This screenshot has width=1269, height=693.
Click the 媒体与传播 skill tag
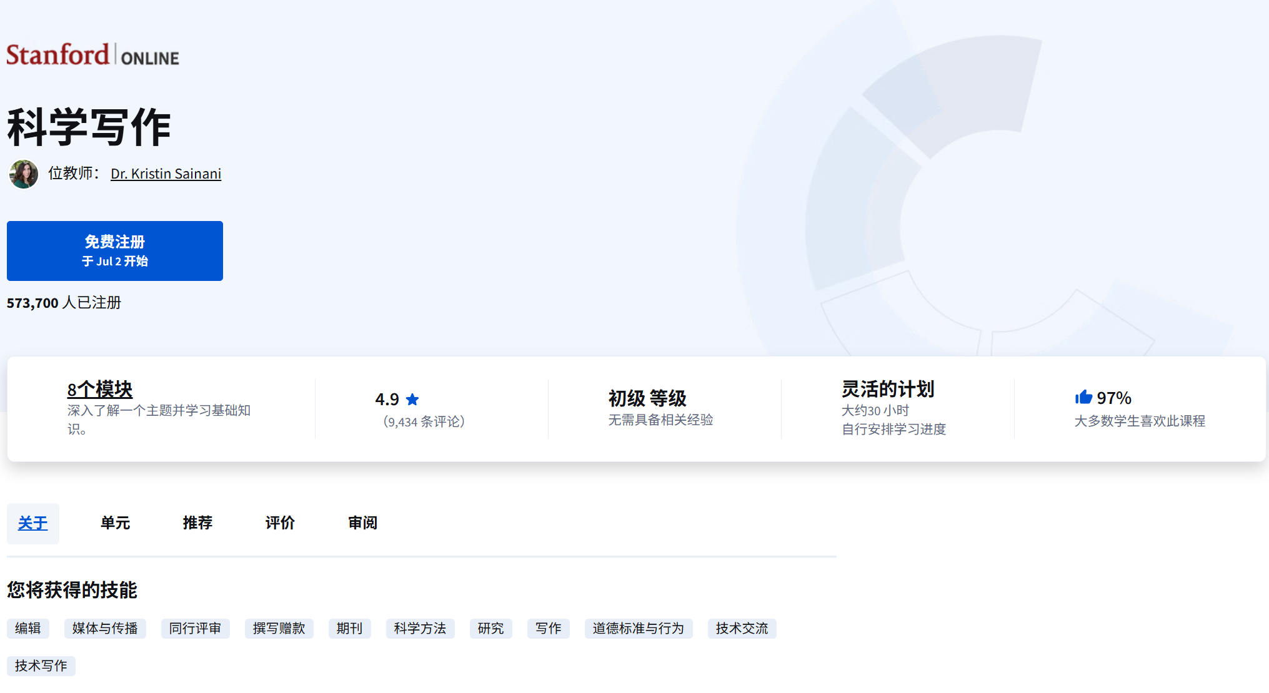pyautogui.click(x=105, y=629)
